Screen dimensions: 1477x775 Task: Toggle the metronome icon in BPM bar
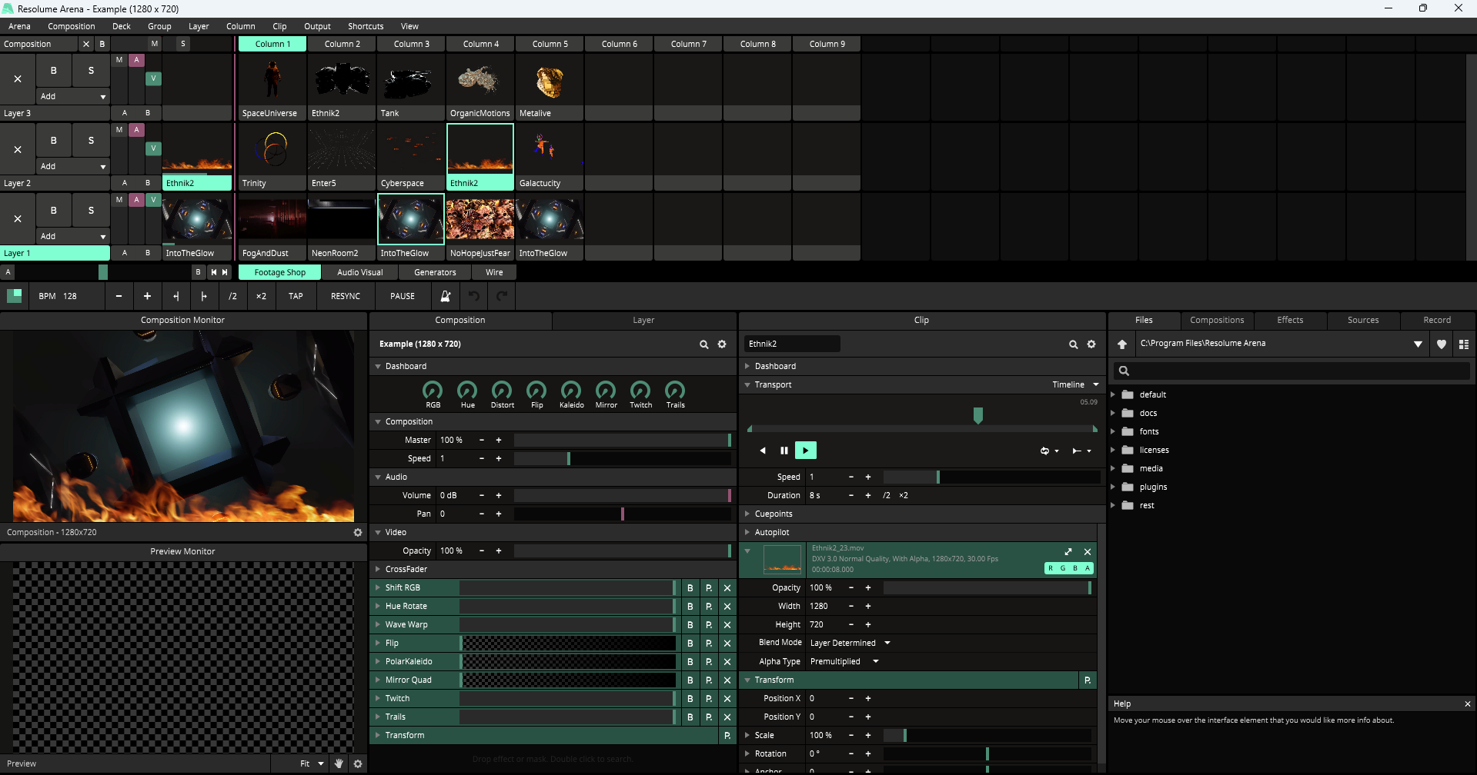coord(445,296)
